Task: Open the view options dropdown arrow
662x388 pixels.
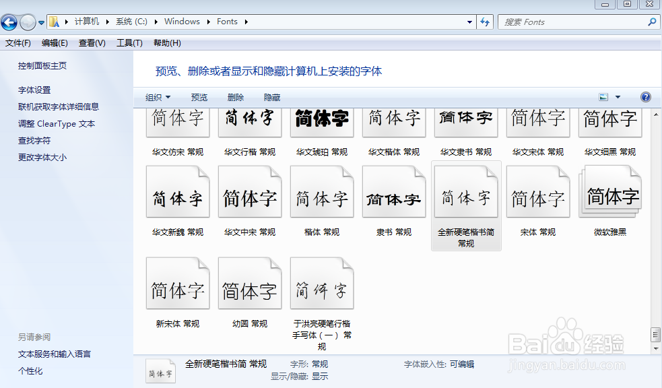Action: coord(617,96)
